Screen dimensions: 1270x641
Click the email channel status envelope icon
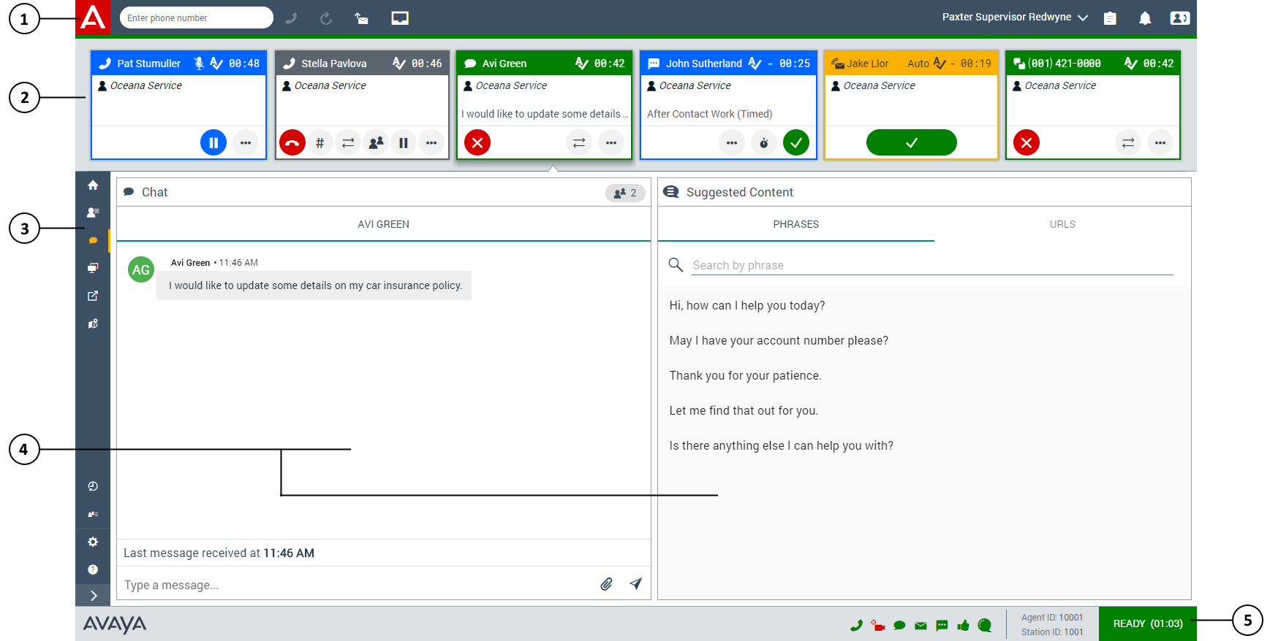pos(921,626)
